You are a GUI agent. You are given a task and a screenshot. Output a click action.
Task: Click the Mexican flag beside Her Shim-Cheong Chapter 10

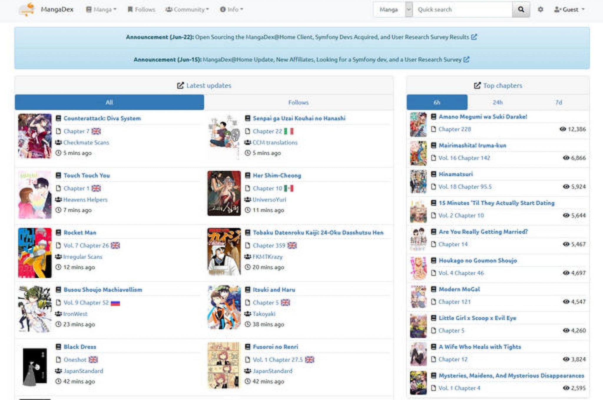tap(289, 188)
